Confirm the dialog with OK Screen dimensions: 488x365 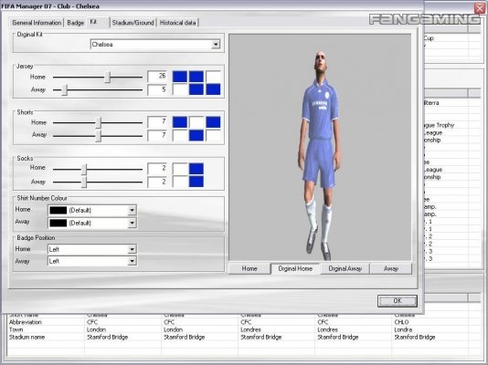[398, 301]
